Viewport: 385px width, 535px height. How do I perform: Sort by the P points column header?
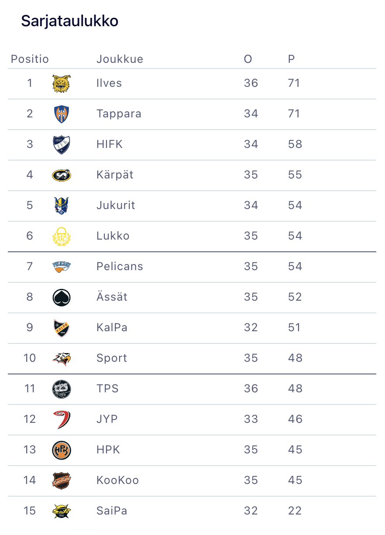(291, 59)
